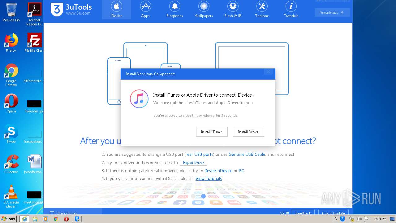Screen dimensions: 396x223
Task: Open the Genuine USB Cable link
Action: (x=247, y=154)
